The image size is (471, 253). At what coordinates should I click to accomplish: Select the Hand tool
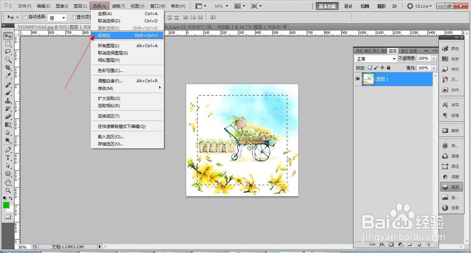pos(8,183)
